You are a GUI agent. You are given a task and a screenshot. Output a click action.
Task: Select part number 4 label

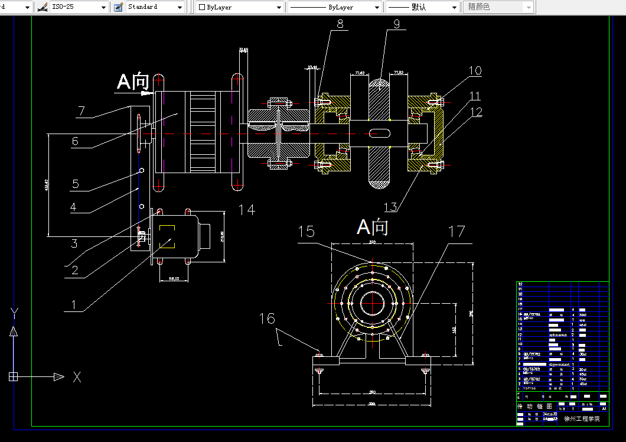coord(73,207)
